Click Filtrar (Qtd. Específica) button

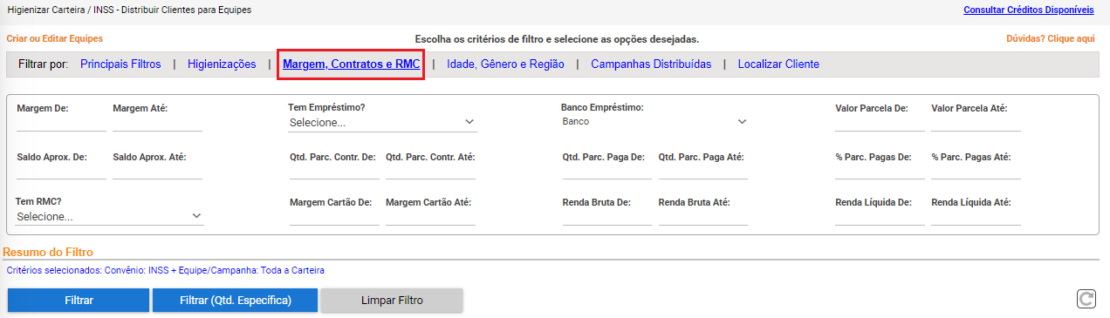(x=235, y=301)
